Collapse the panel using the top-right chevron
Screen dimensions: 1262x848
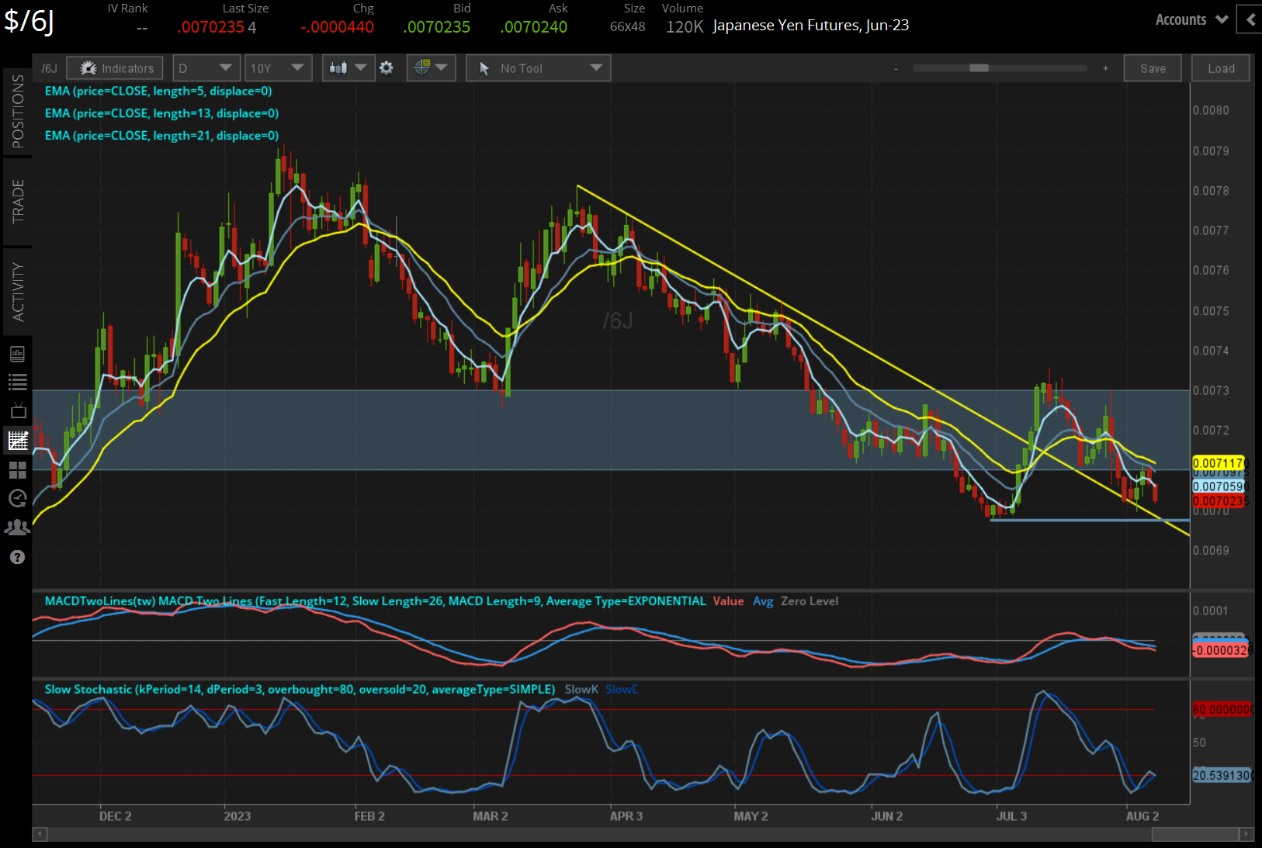pyautogui.click(x=1250, y=19)
